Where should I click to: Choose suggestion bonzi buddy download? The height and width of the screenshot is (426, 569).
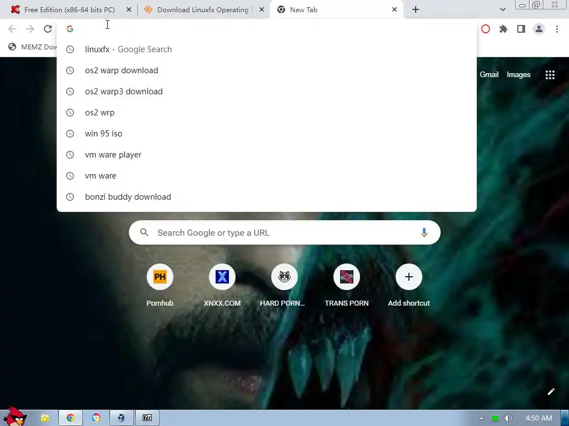[x=266, y=197]
